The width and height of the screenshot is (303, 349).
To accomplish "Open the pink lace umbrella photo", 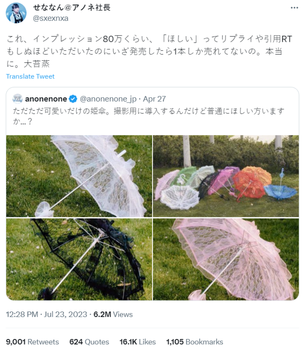I will coord(226,259).
